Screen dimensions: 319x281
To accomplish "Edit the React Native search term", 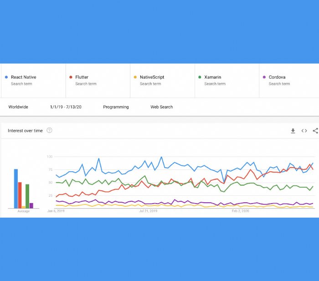I will coord(24,77).
